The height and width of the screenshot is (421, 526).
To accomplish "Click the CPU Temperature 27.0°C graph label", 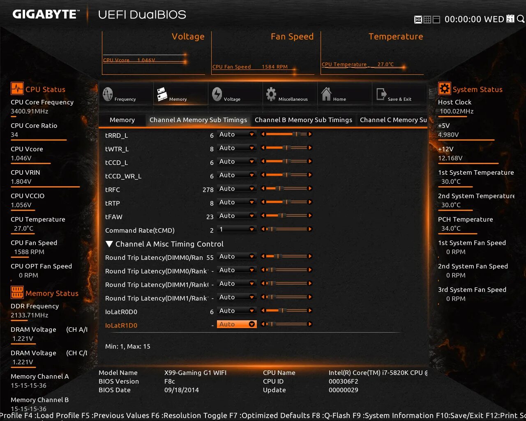I will [358, 64].
